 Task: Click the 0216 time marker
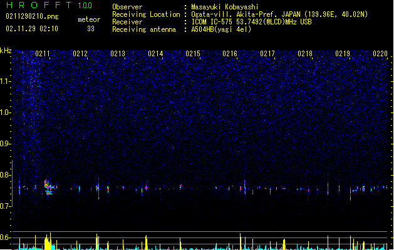point(230,54)
